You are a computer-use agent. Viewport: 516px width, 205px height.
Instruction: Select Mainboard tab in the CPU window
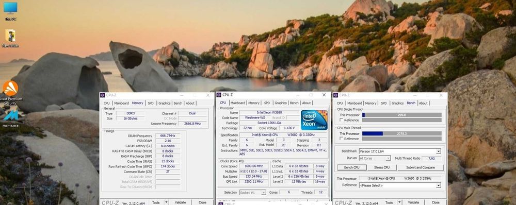click(x=237, y=103)
